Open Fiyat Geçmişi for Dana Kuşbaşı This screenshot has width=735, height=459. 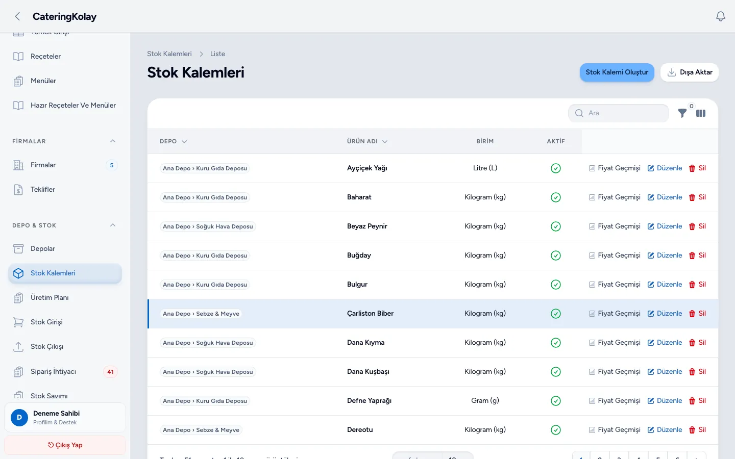click(x=615, y=372)
